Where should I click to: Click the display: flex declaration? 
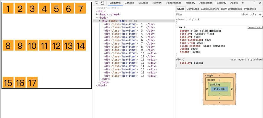click(191, 37)
